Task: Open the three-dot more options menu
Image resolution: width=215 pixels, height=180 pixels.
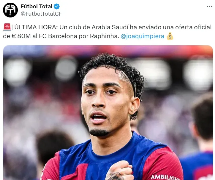Action: pyautogui.click(x=209, y=7)
